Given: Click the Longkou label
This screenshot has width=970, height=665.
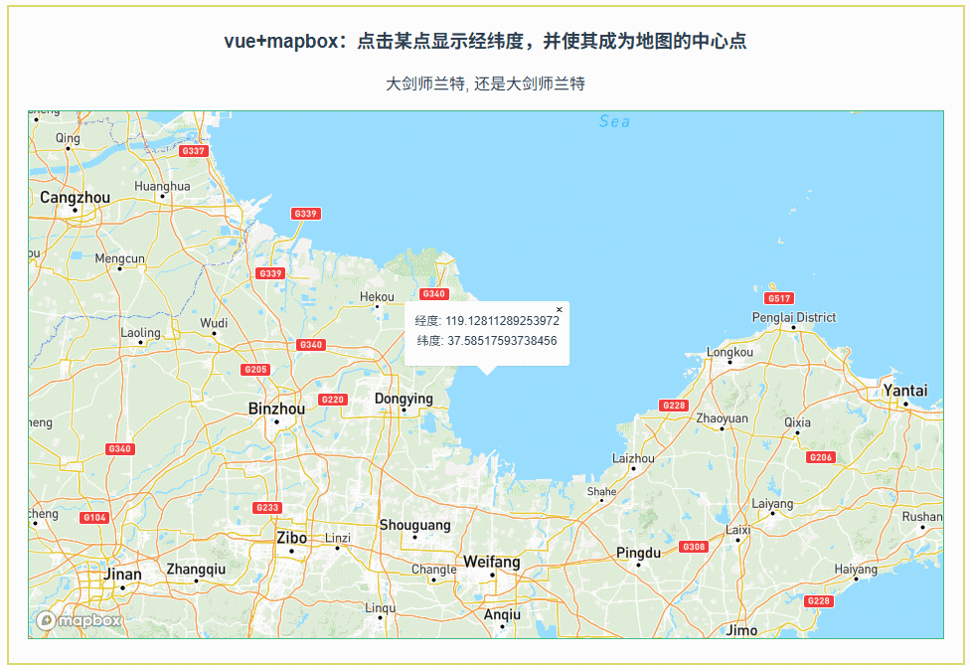Looking at the screenshot, I should click(729, 352).
